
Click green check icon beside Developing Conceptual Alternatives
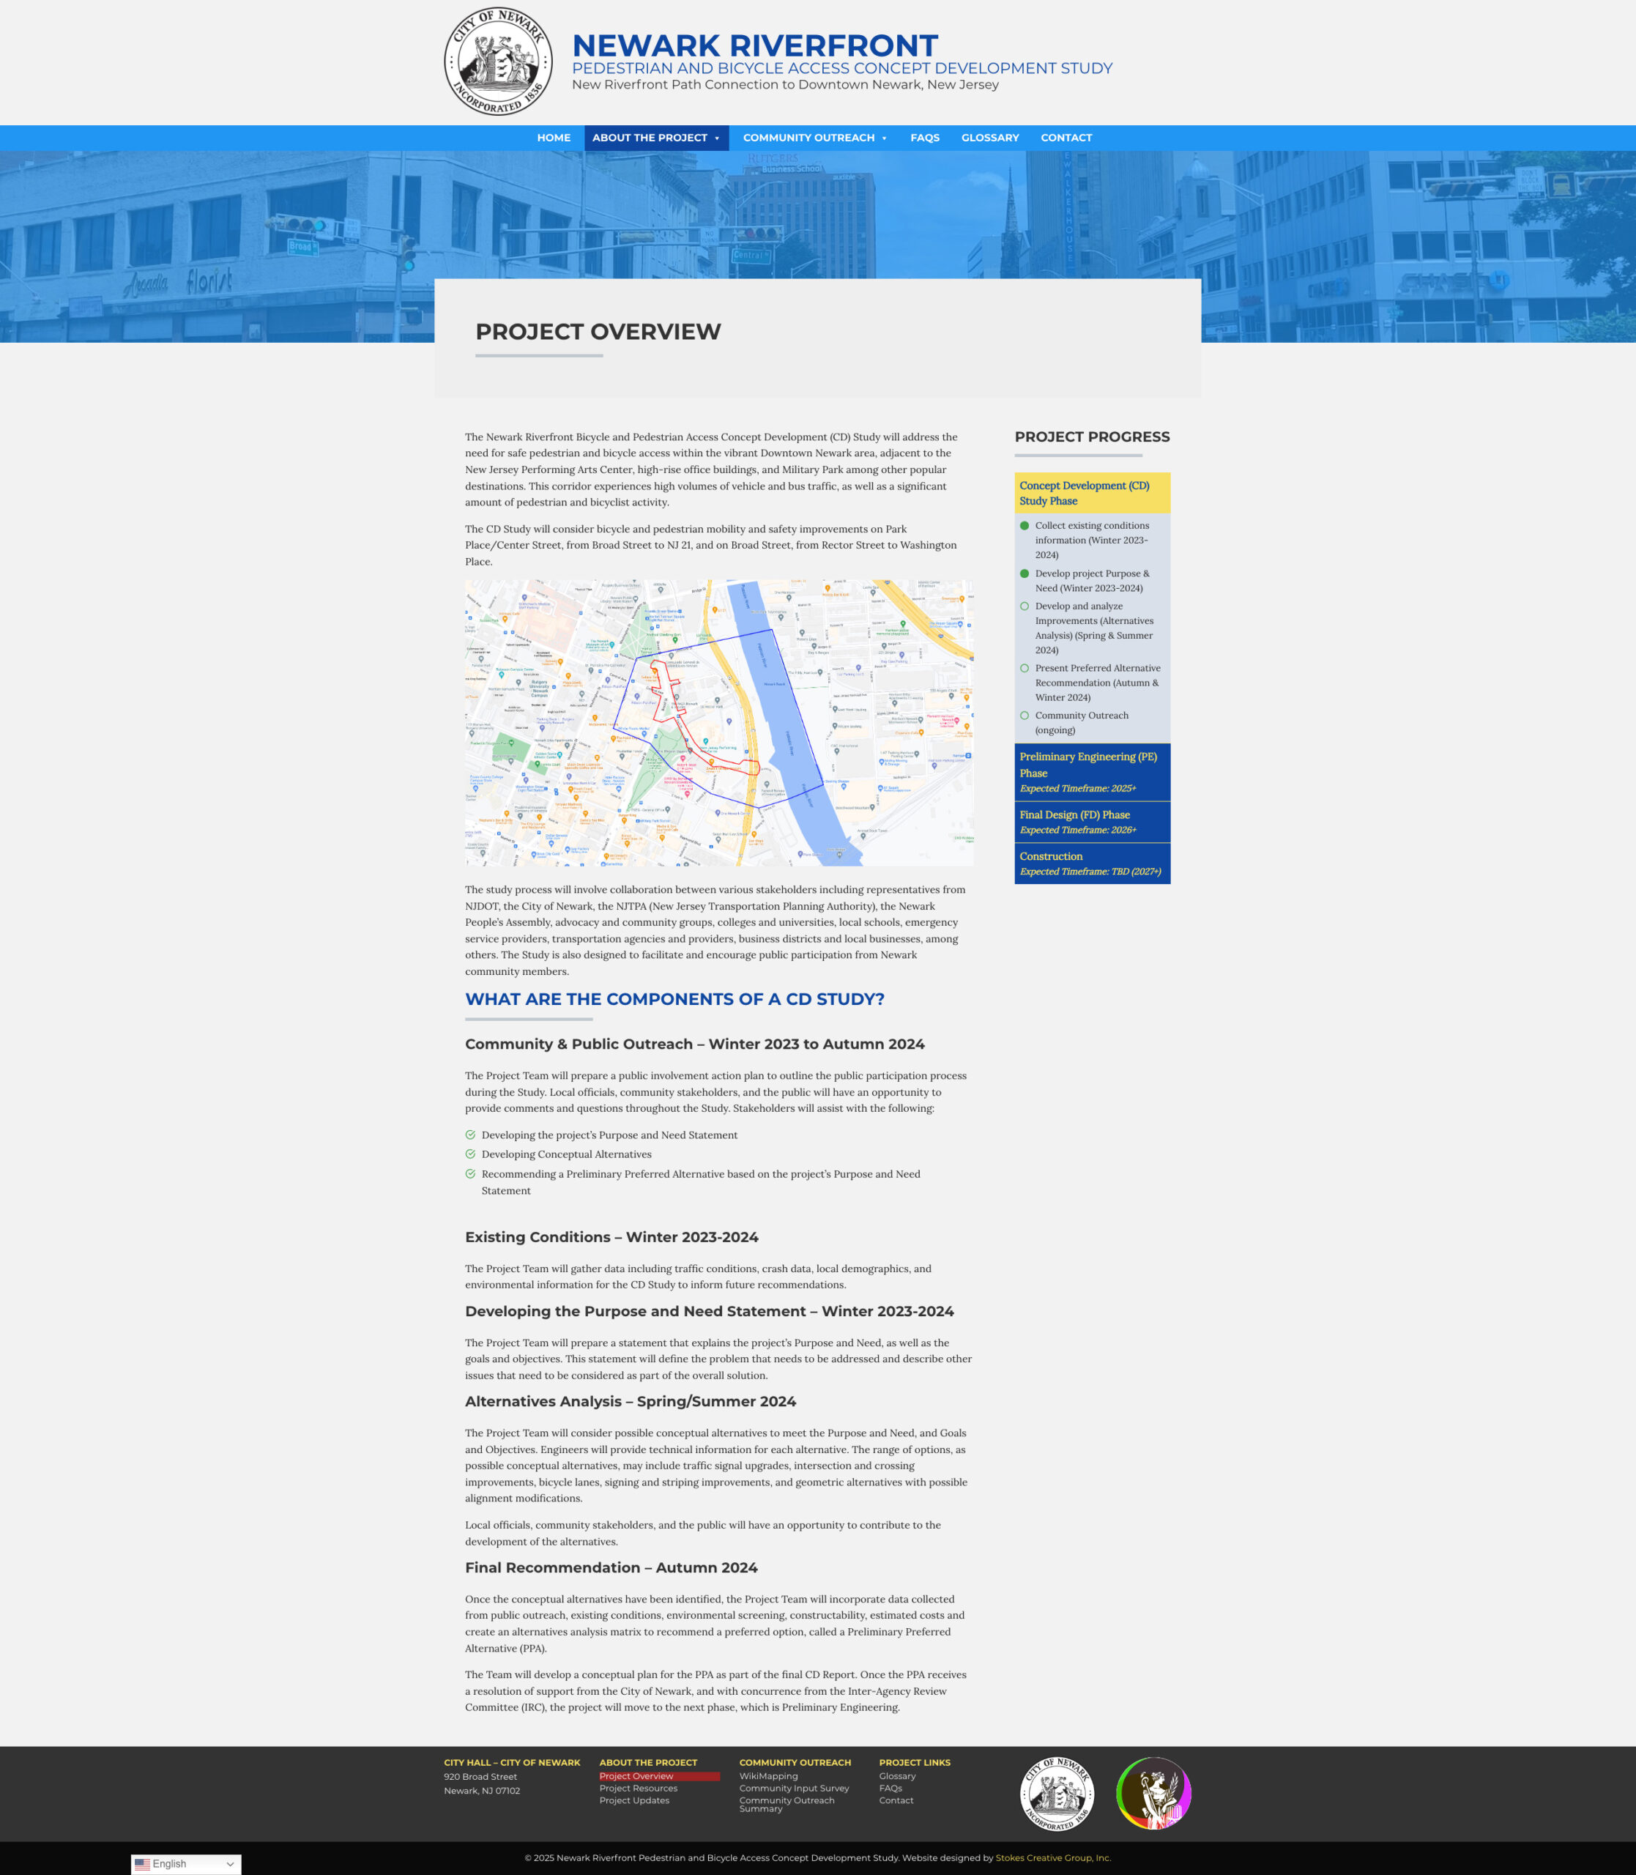[x=470, y=1154]
